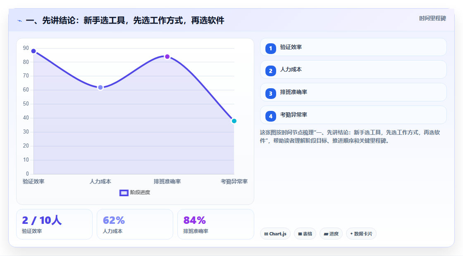Click the y-axis value 90
Image resolution: width=463 pixels, height=256 pixels.
point(26,48)
